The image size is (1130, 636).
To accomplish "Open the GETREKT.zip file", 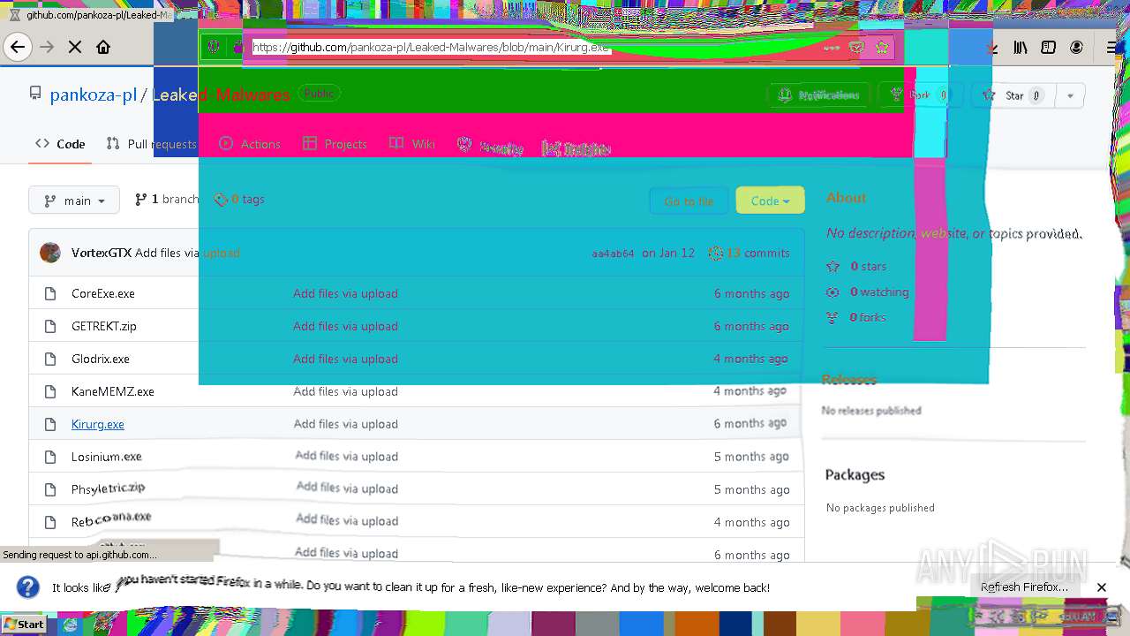I will (104, 326).
